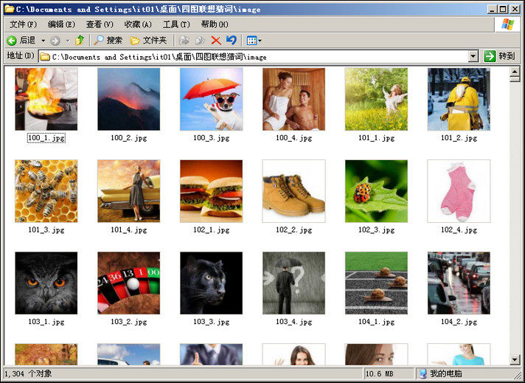Open the 收藏(A) menu
Image resolution: width=525 pixels, height=383 pixels.
pyautogui.click(x=138, y=24)
